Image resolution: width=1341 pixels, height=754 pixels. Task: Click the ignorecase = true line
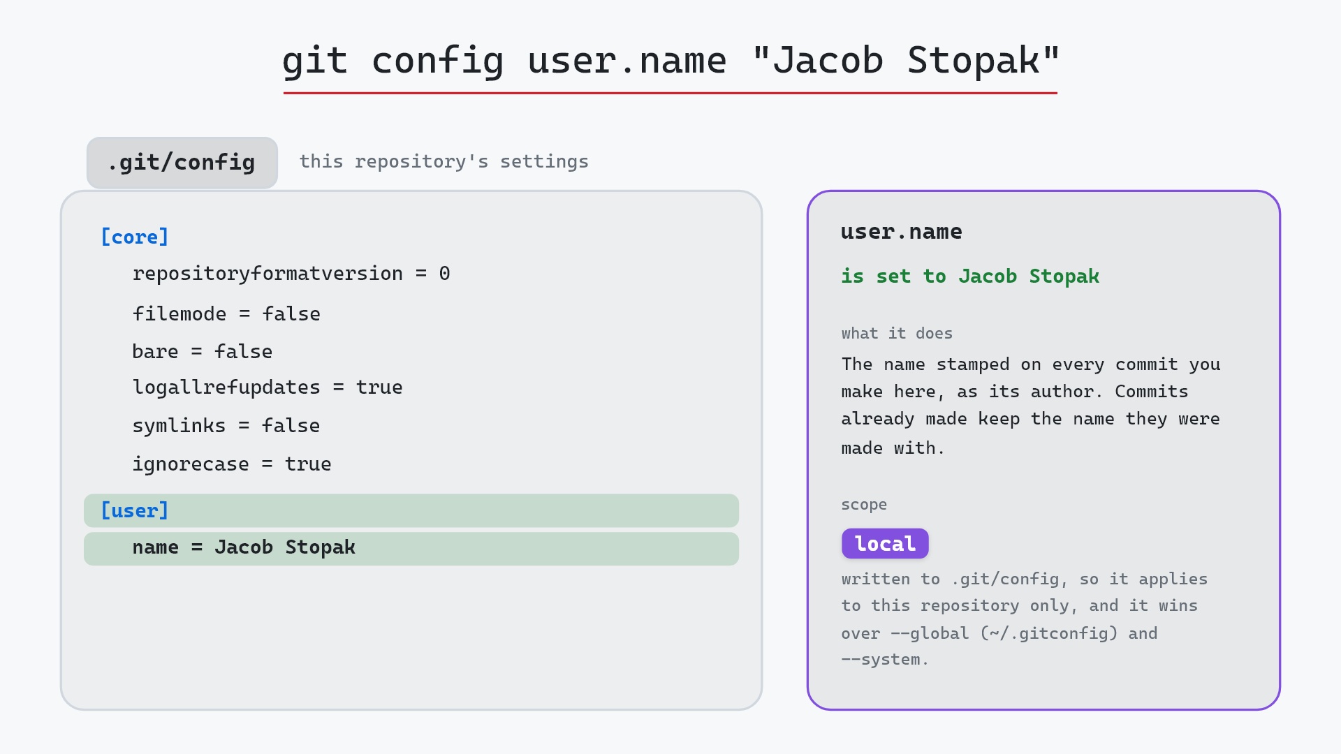point(232,464)
